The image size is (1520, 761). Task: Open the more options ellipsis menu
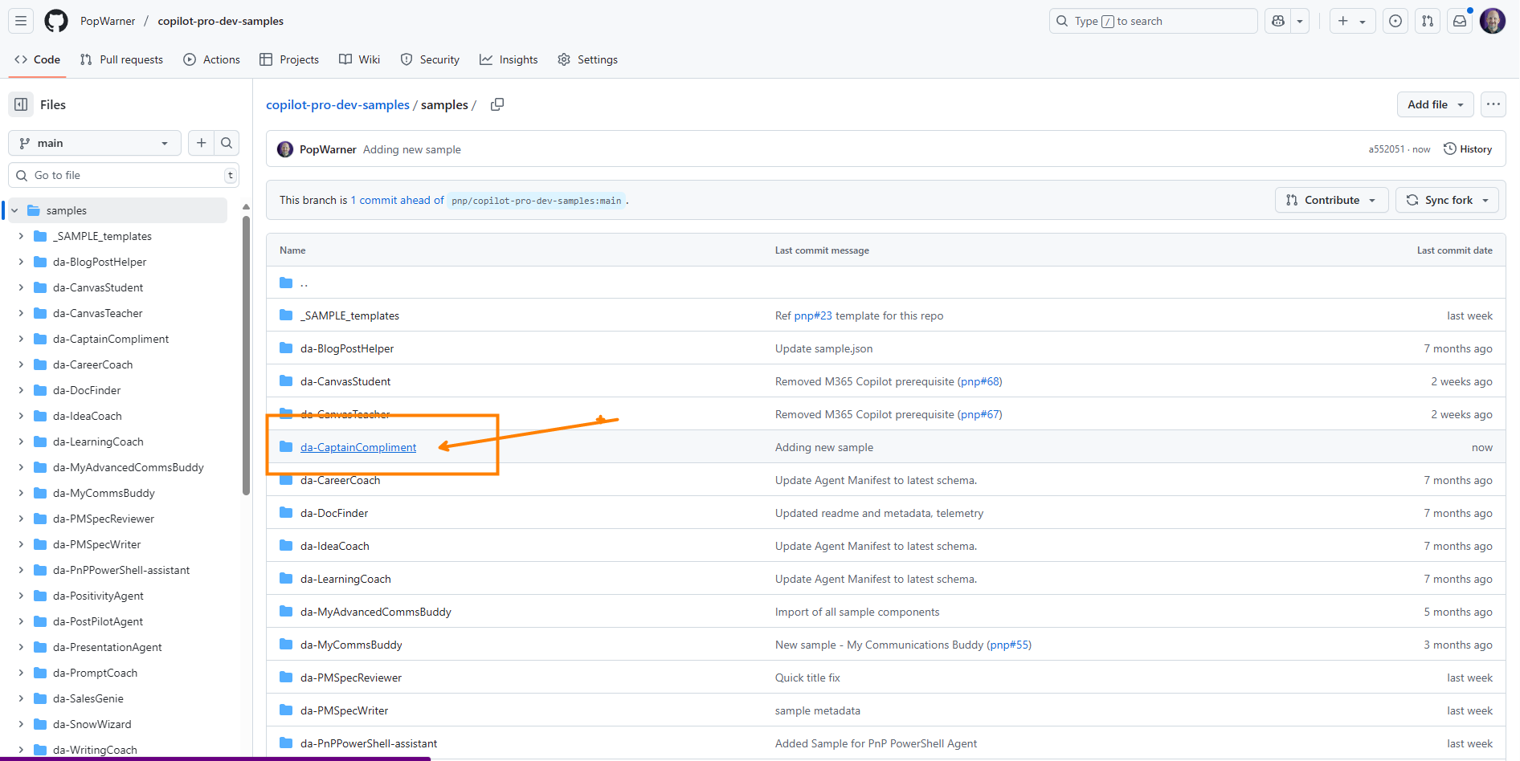1493,104
